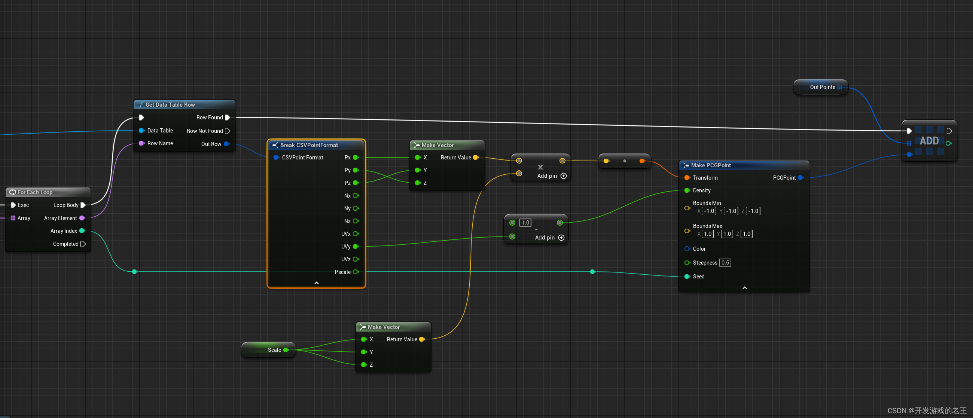Click the UVz output pin
This screenshot has width=973, height=418.
pos(356,259)
